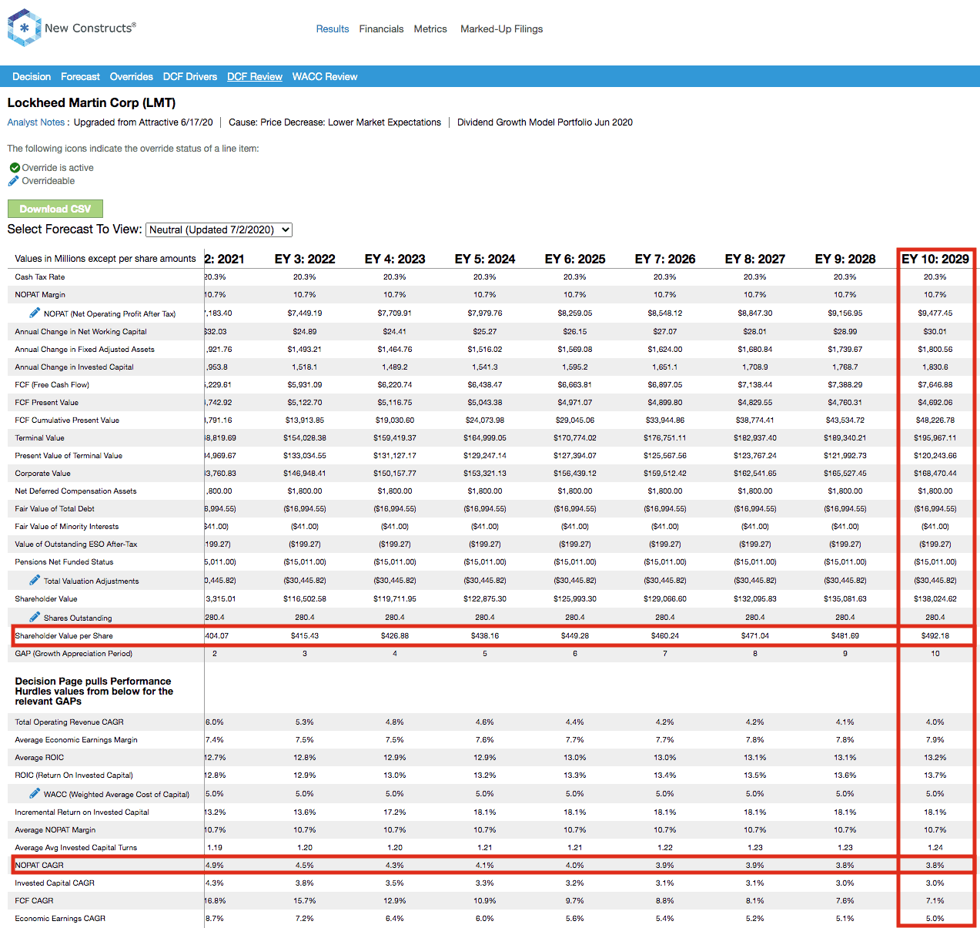Viewport: 980px width, 928px height.
Task: Click the pencil icon beside NOPAT (Net Operating Profit After Tax)
Action: 35,313
